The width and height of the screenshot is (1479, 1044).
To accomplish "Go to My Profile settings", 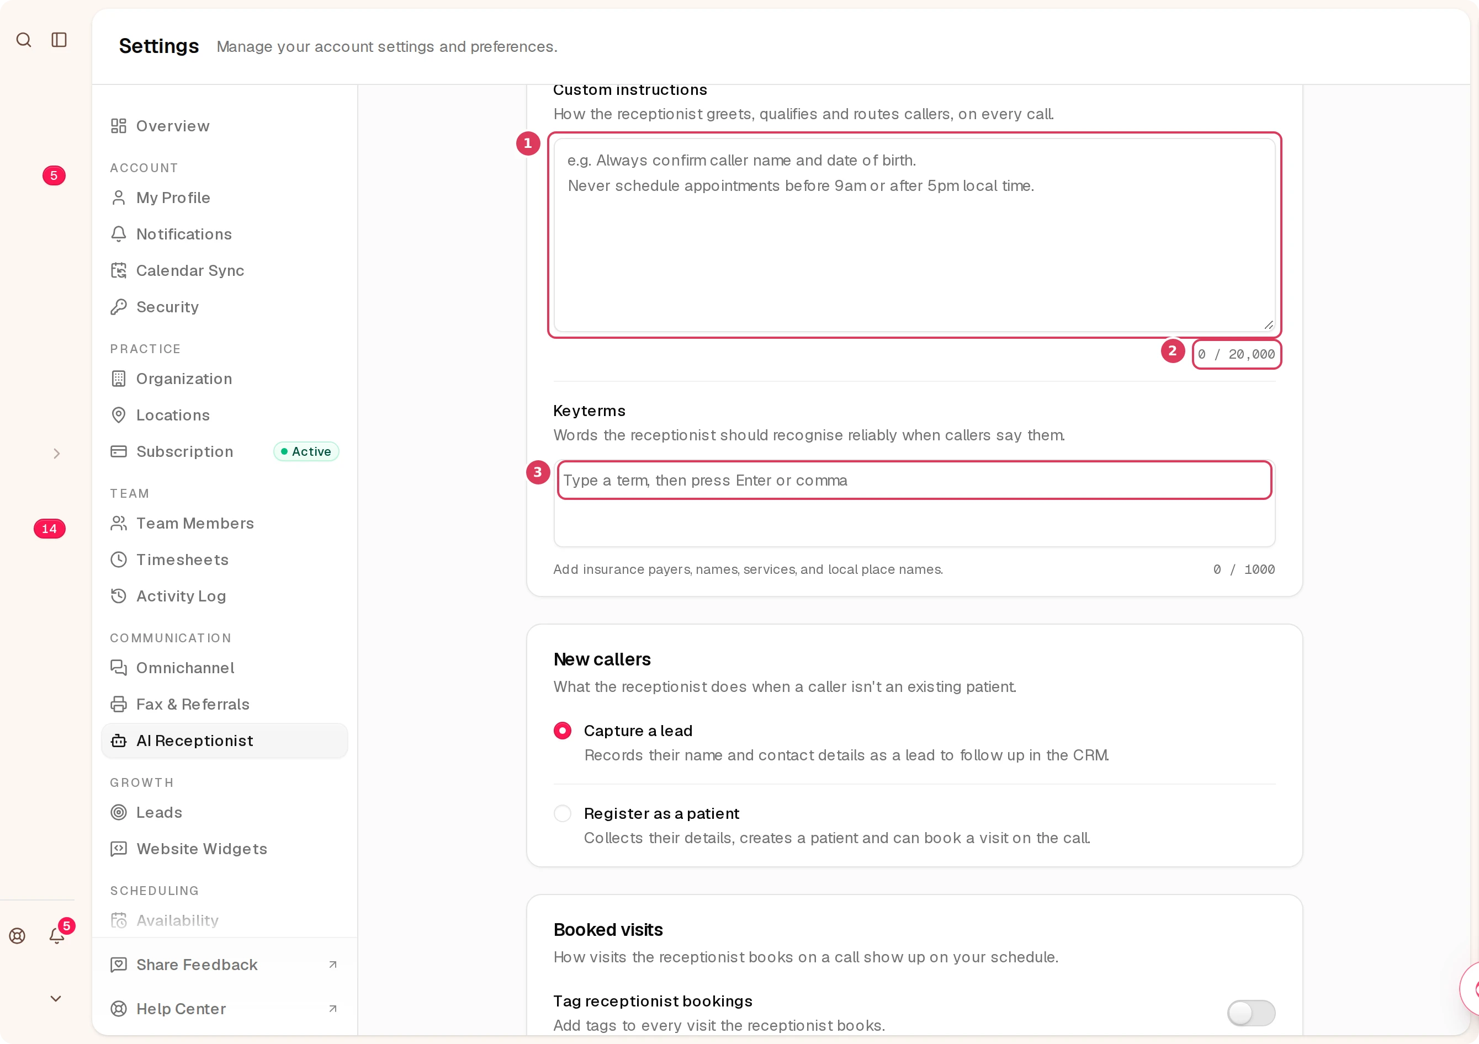I will tap(225, 198).
